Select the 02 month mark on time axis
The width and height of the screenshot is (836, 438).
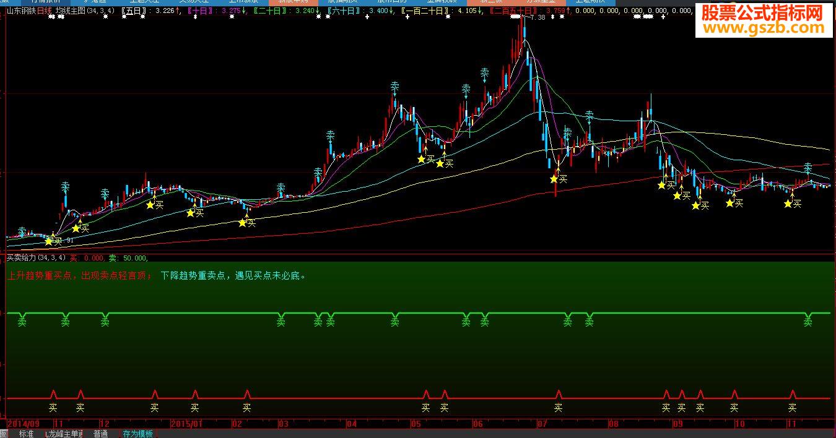pyautogui.click(x=237, y=424)
